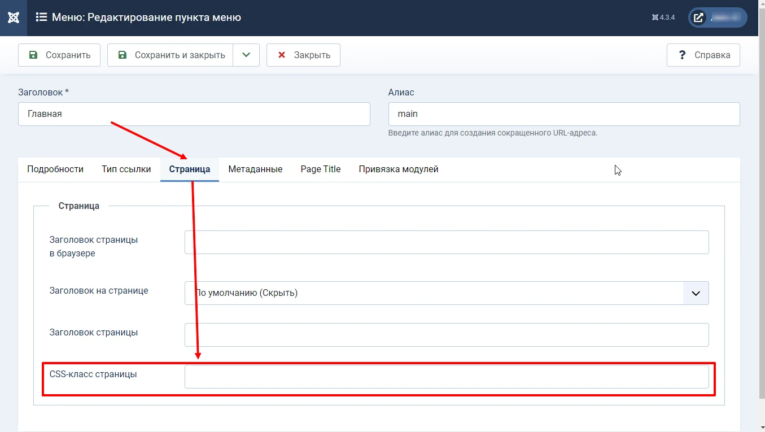The image size is (765, 432).
Task: Click the save icon on Сохранить и закрыть
Action: pyautogui.click(x=122, y=55)
